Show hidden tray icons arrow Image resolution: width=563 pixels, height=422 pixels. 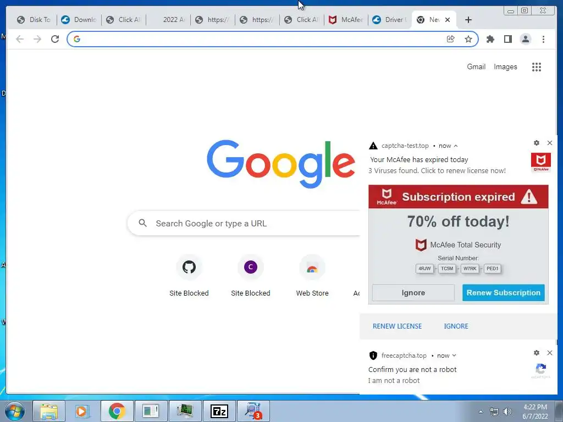[x=481, y=412]
